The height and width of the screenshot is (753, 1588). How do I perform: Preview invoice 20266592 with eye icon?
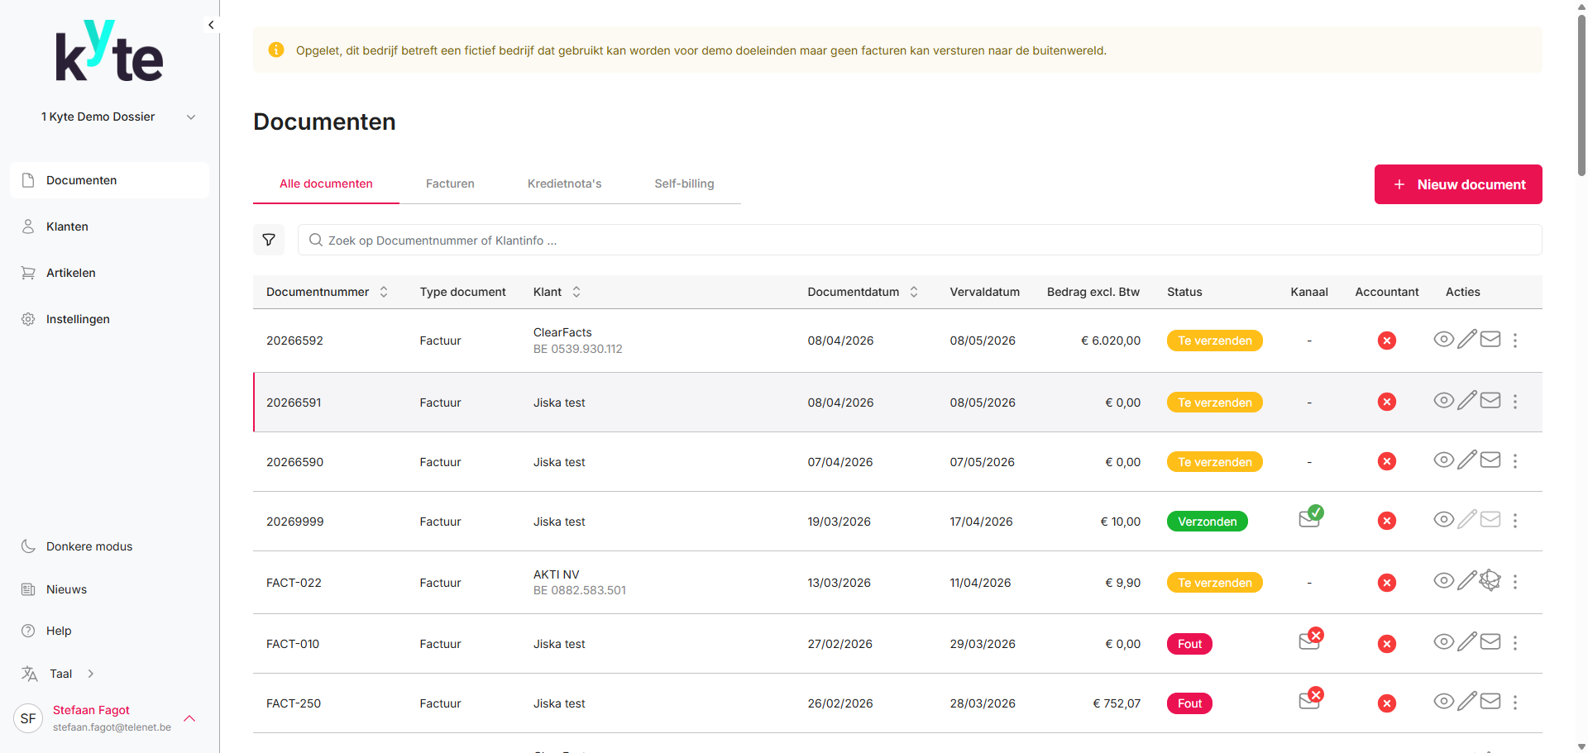tap(1443, 340)
